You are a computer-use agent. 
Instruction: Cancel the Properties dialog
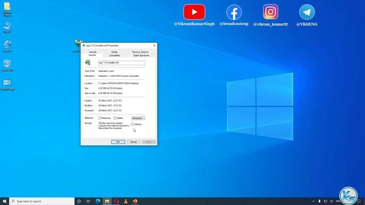133,142
